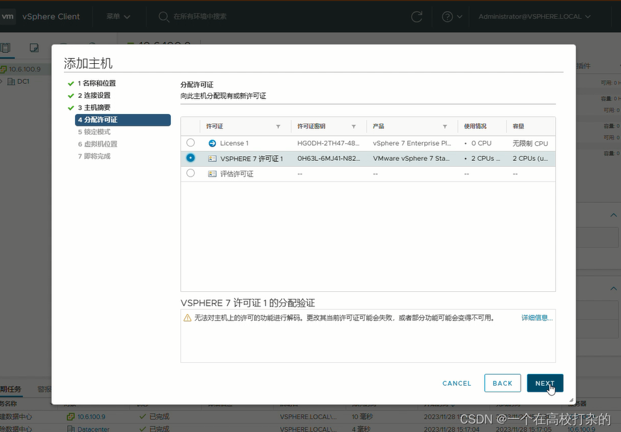Open the VMs and templates view icon
This screenshot has height=432, width=621.
click(35, 48)
